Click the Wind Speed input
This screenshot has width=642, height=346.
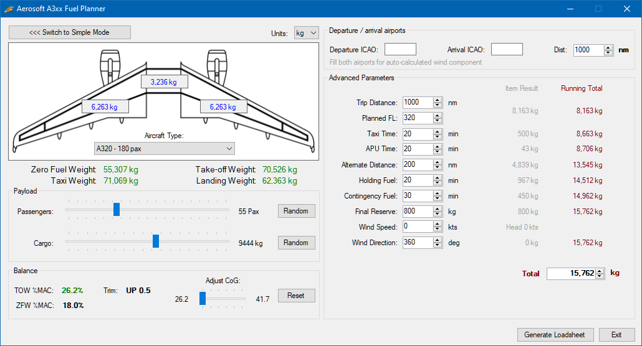[x=418, y=226]
